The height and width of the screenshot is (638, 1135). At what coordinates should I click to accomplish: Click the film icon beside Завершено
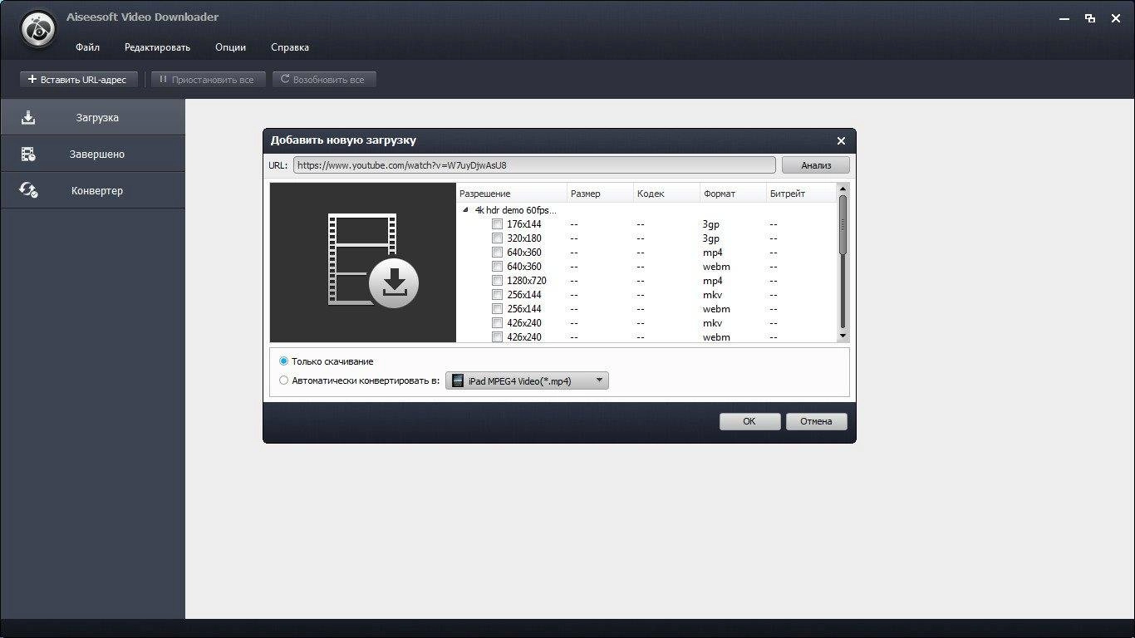[28, 154]
